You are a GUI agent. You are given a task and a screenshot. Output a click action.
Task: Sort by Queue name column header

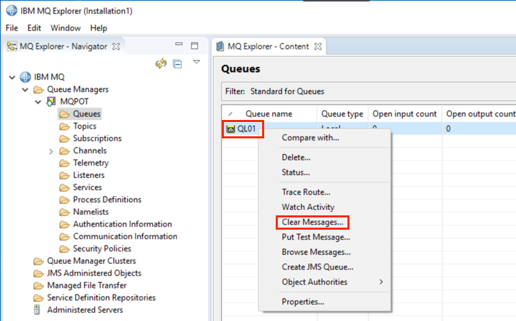coord(269,114)
